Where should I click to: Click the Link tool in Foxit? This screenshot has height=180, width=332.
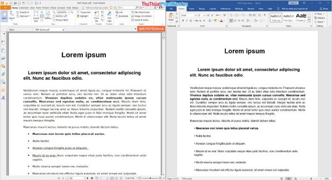(x=119, y=12)
